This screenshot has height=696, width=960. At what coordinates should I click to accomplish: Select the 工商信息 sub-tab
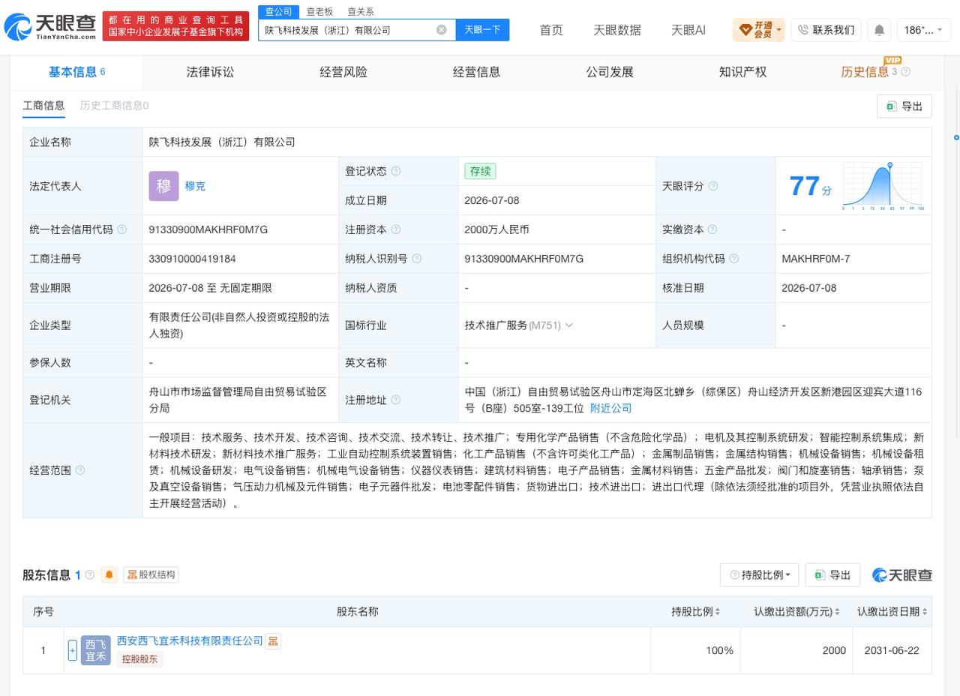click(43, 106)
